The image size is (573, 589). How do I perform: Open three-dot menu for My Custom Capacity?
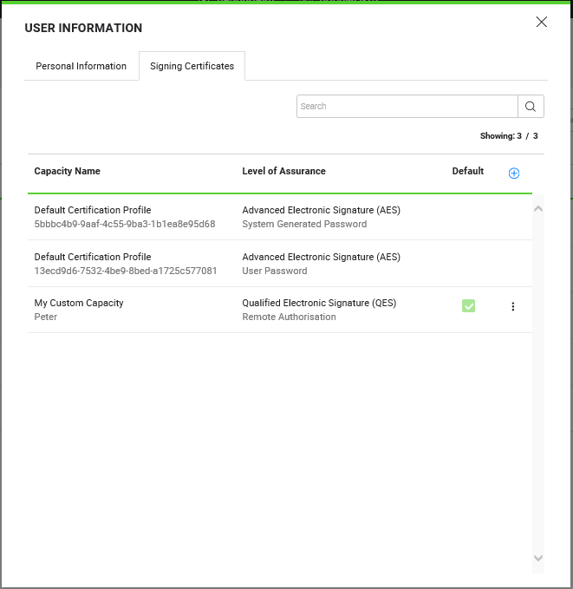tap(512, 306)
